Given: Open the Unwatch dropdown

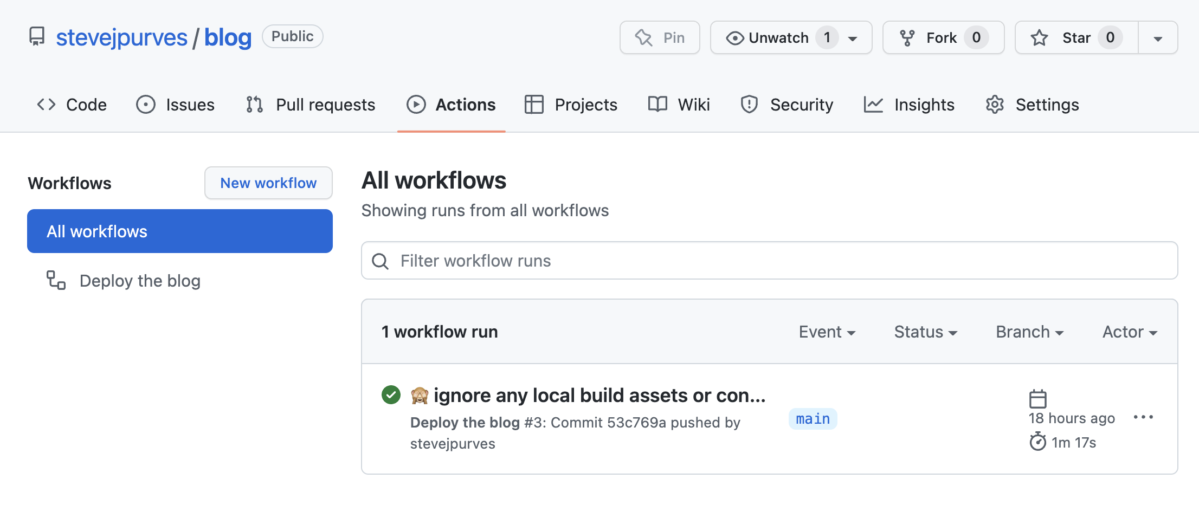Looking at the screenshot, I should [x=853, y=37].
